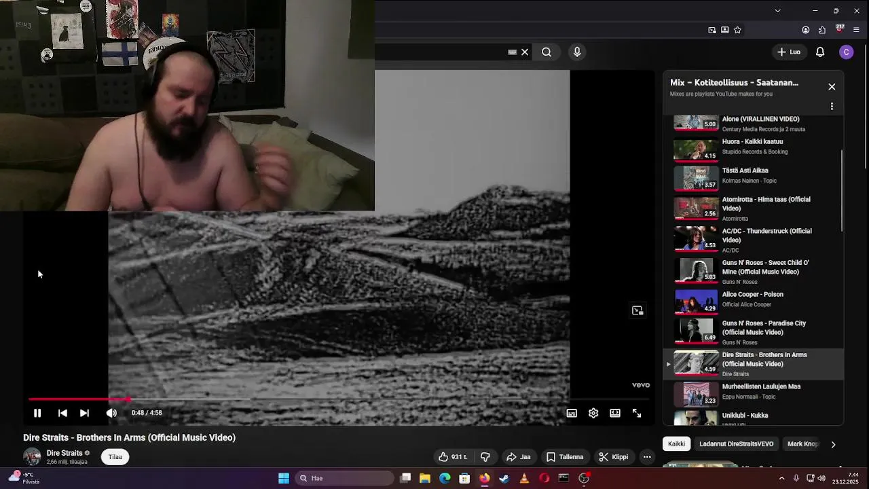Show more filter chips with right arrow

point(833,444)
